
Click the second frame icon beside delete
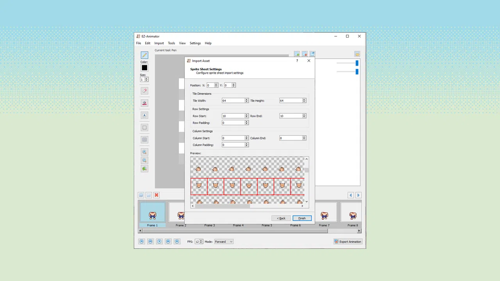click(x=149, y=195)
